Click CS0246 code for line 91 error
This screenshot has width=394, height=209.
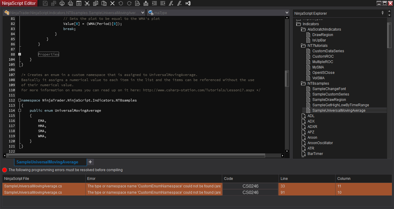pyautogui.click(x=250, y=192)
